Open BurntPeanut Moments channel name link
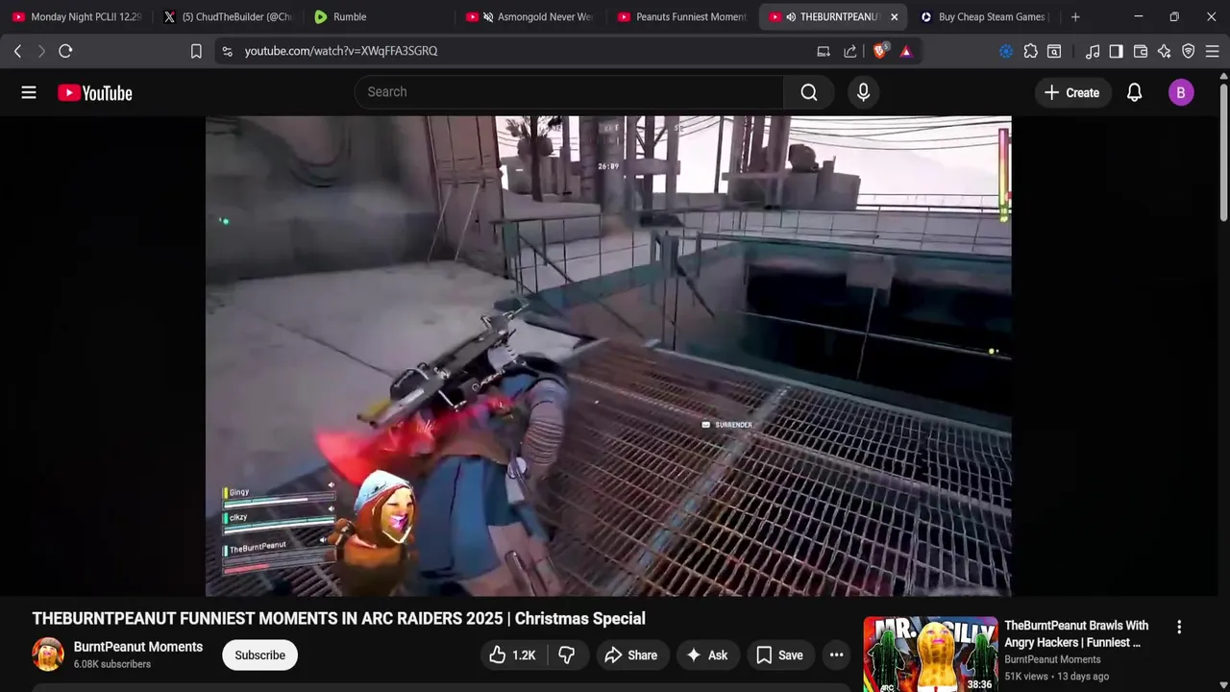The height and width of the screenshot is (692, 1230). coord(138,647)
